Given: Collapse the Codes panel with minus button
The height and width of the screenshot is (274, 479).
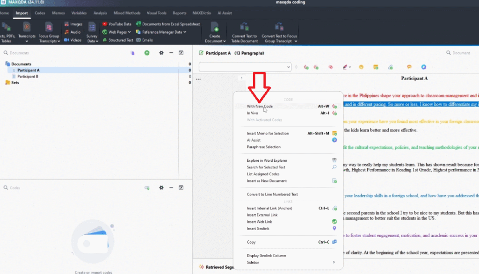Looking at the screenshot, I should [x=171, y=187].
